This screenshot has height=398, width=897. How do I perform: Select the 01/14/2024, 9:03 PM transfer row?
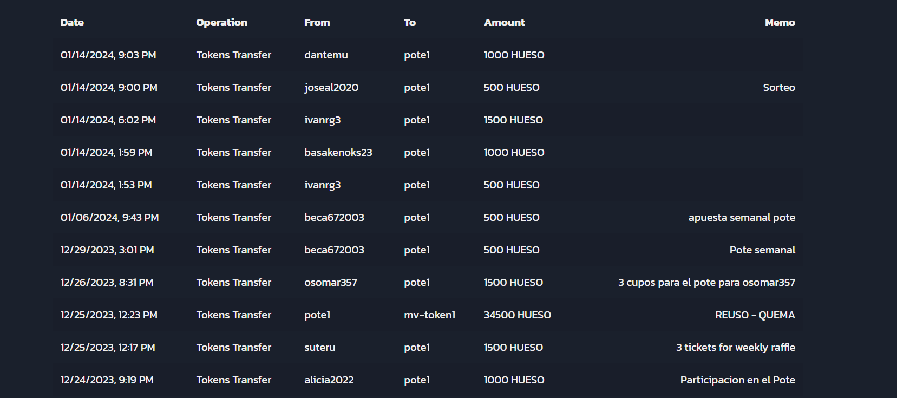[428, 55]
